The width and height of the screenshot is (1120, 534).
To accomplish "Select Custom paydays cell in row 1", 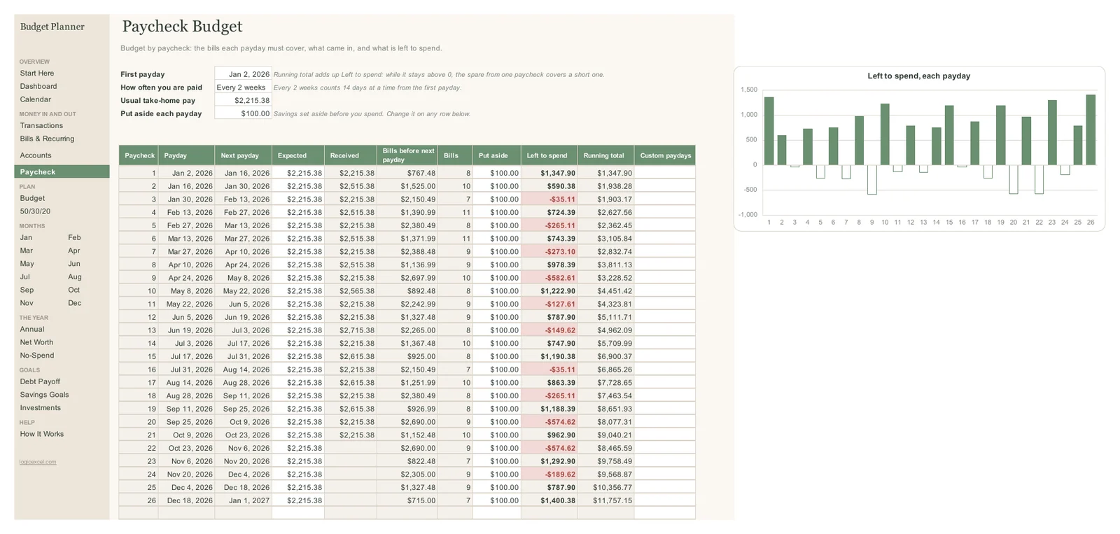I will pyautogui.click(x=665, y=173).
